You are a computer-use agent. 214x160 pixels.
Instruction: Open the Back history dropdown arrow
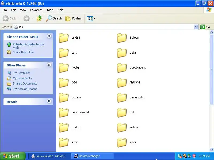coord(19,18)
